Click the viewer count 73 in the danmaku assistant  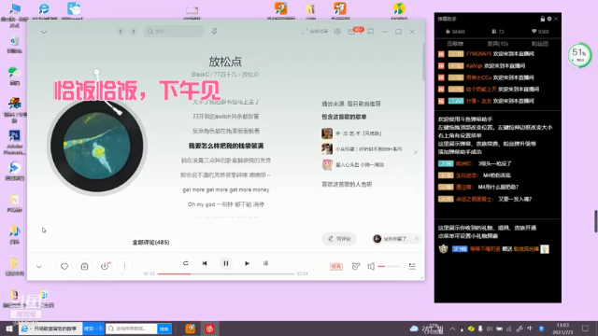pos(498,31)
